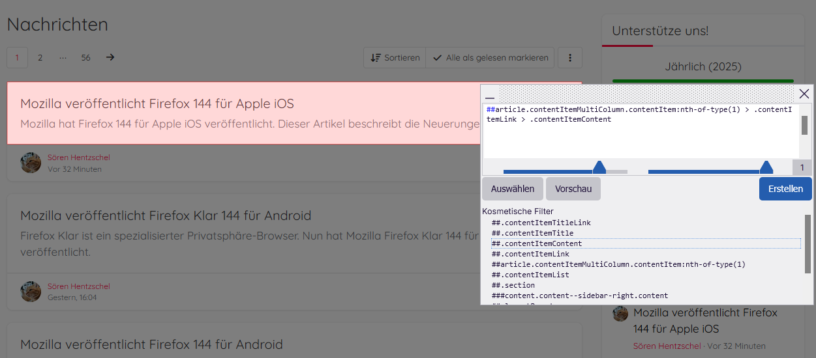This screenshot has height=358, width=816.
Task: Go to page 2 of news
Action: click(x=40, y=57)
